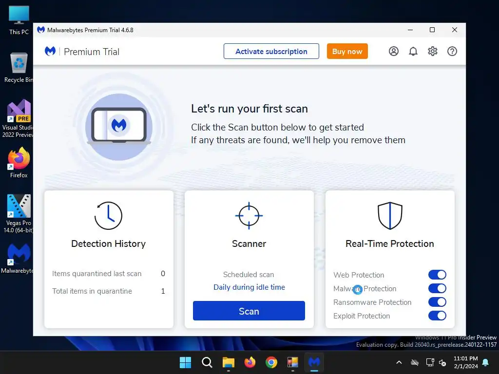Screen dimensions: 499x374
Task: Maximize the Malwarebytes window
Action: click(432, 30)
